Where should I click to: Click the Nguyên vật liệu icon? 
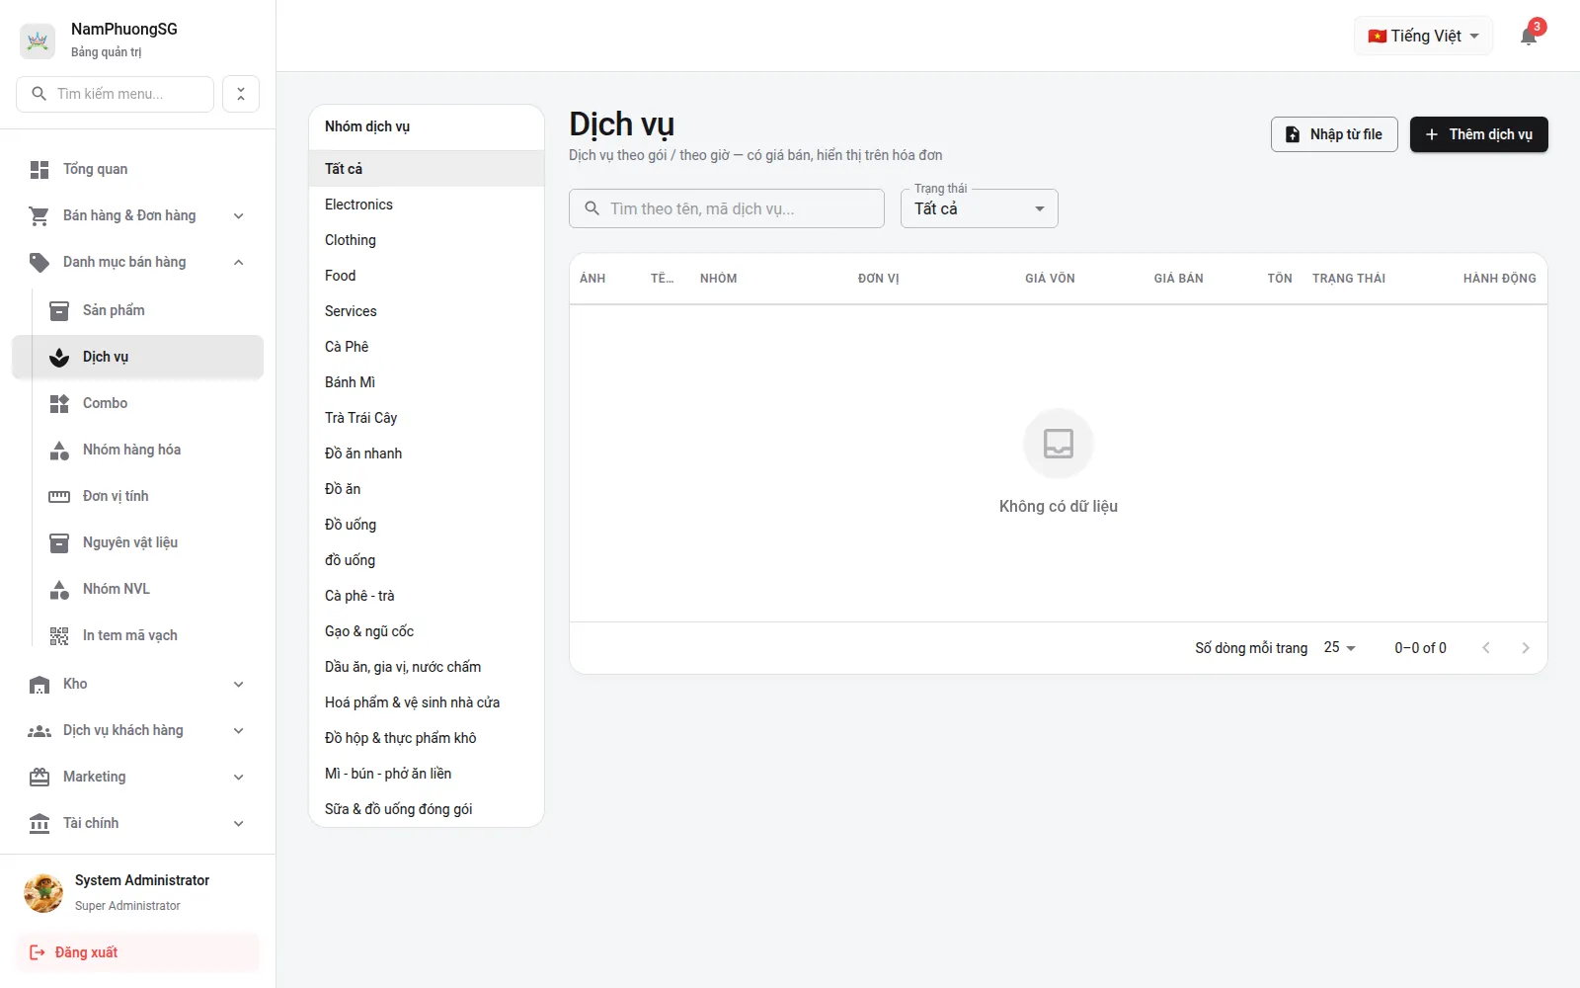pyautogui.click(x=59, y=543)
